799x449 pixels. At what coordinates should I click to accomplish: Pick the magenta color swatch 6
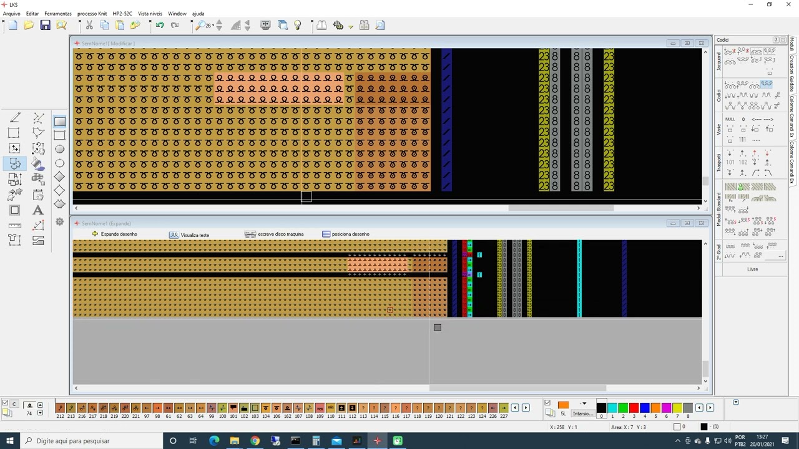(x=666, y=408)
